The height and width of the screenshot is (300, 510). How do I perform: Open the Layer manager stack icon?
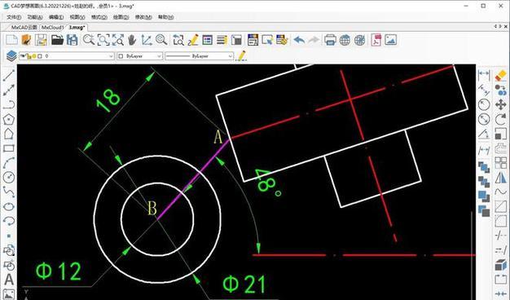point(11,56)
